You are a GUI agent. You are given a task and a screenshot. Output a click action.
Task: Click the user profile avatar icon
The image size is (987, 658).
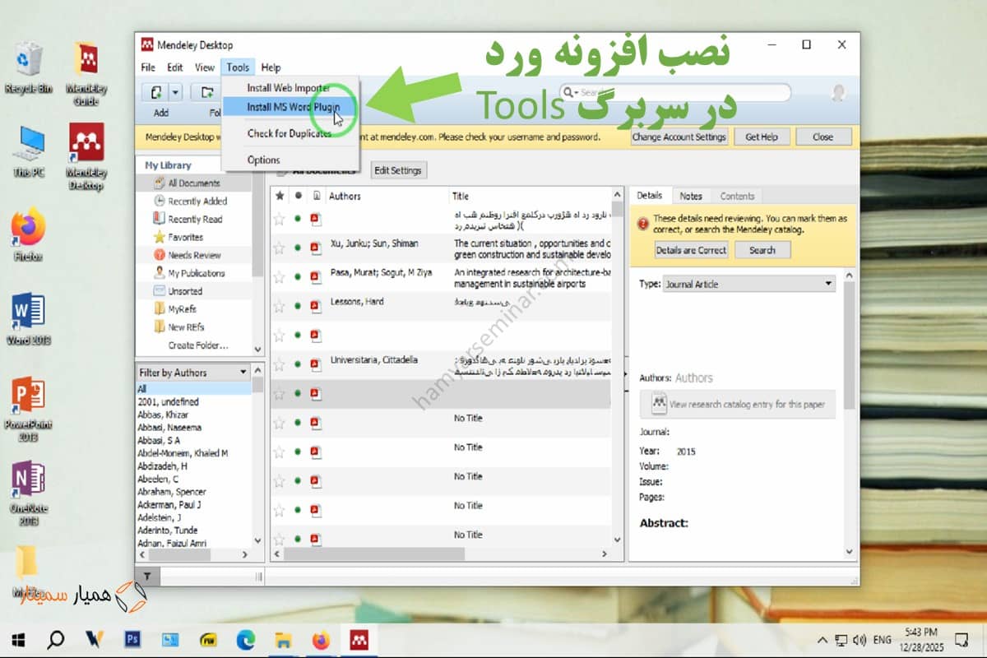(838, 93)
